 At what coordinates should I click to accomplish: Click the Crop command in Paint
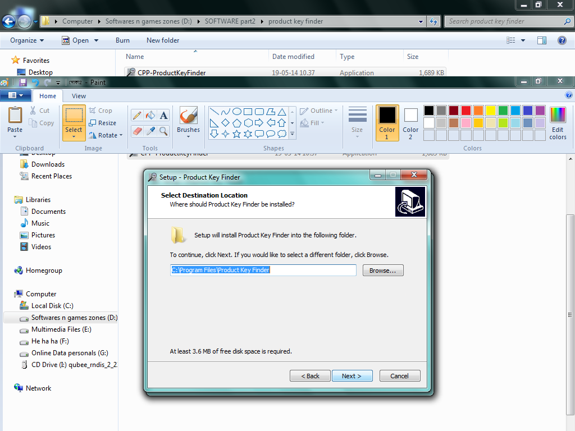click(x=101, y=111)
